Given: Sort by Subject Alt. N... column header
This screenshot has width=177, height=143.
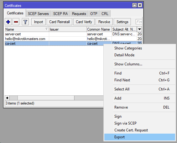Looking at the screenshot, I should [x=124, y=29].
